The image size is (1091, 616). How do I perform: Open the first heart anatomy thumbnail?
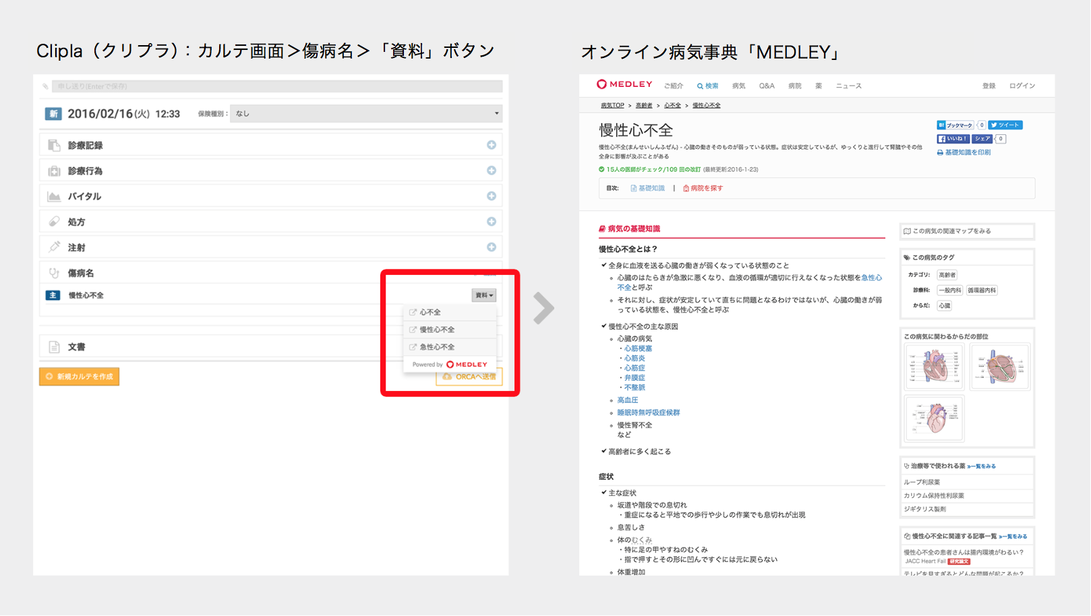tap(934, 367)
